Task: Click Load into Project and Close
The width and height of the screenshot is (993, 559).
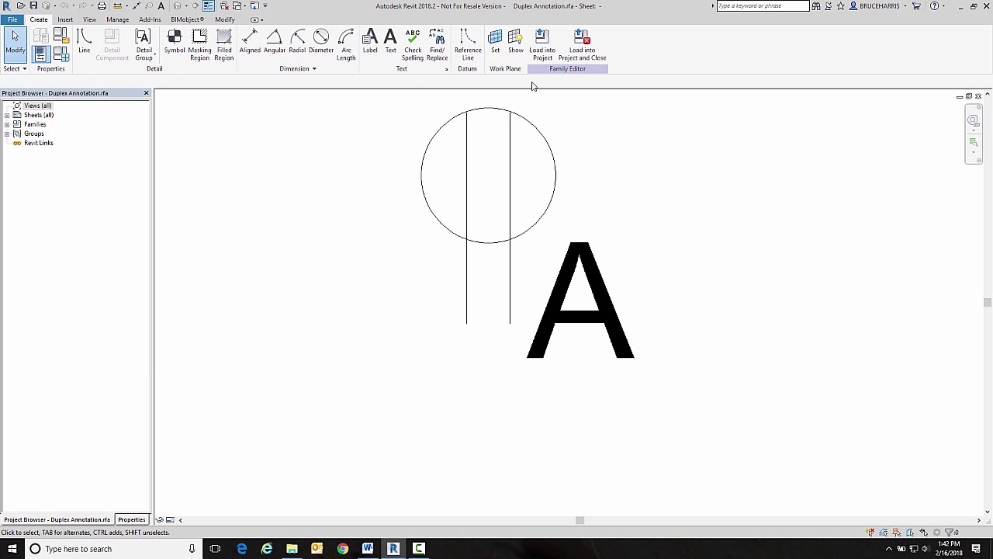Action: tap(582, 45)
